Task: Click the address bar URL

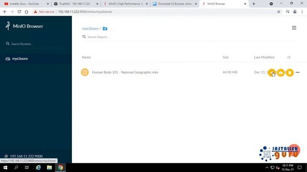Action: pos(85,11)
